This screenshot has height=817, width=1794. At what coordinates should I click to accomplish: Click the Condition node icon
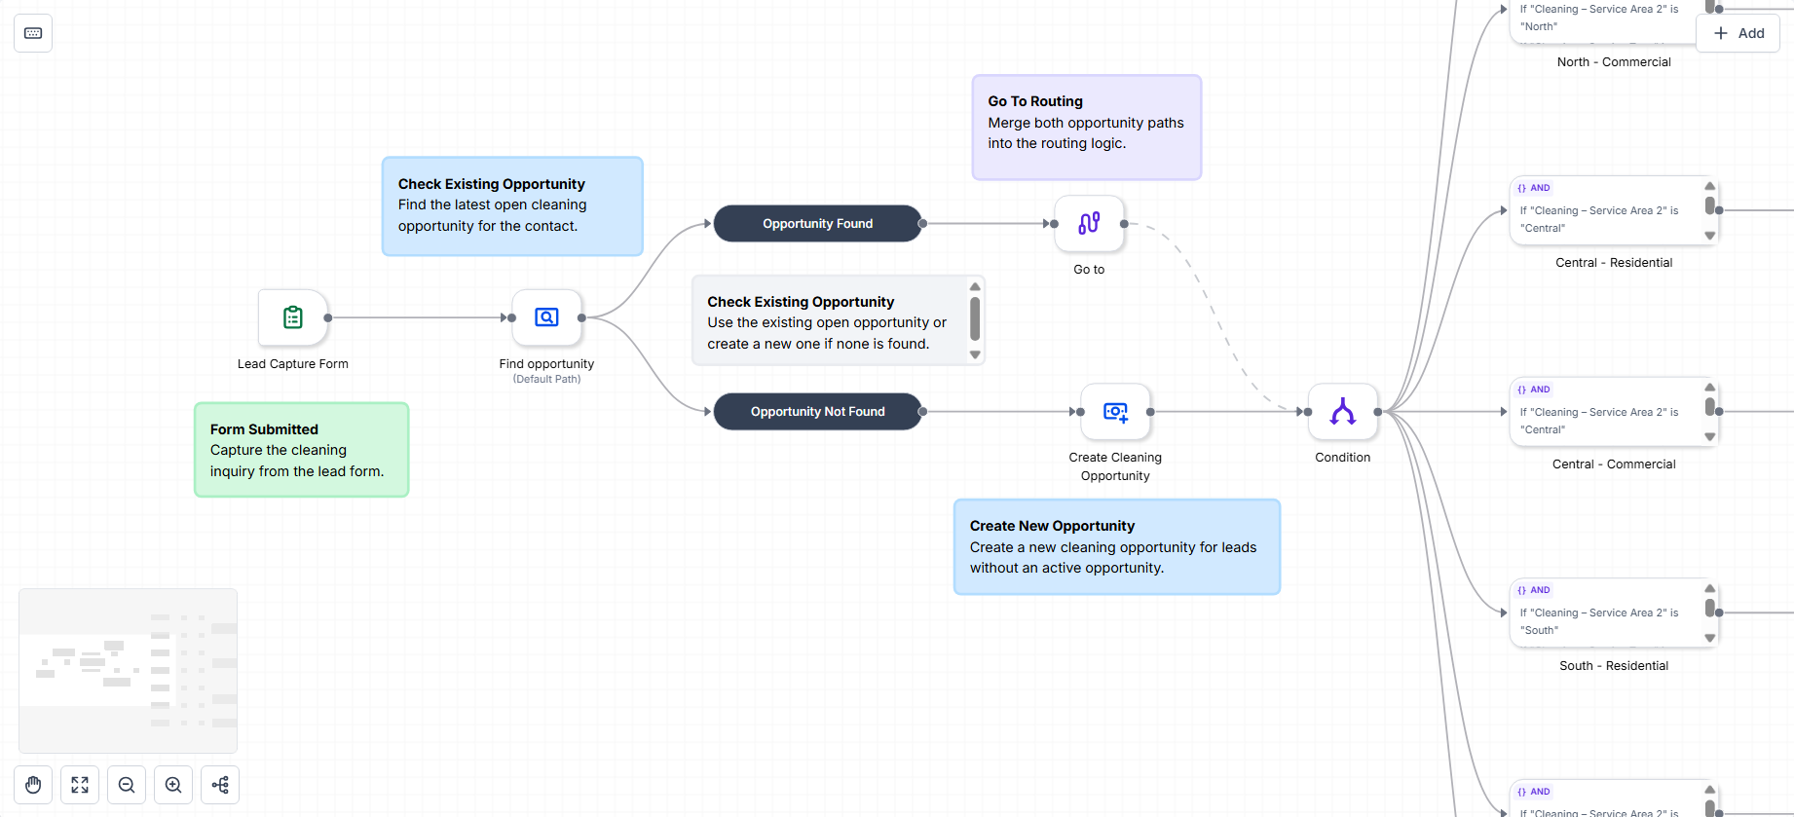point(1343,412)
